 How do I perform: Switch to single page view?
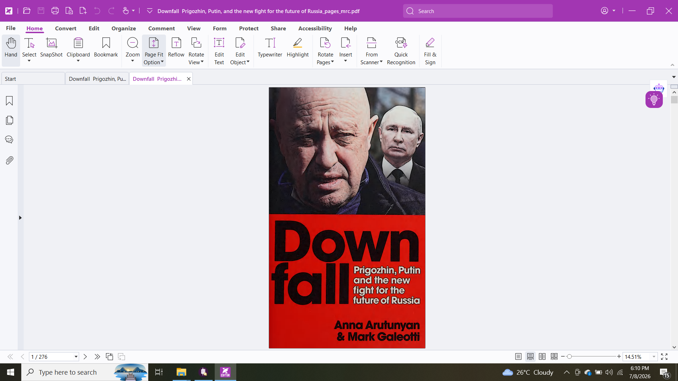click(x=518, y=357)
